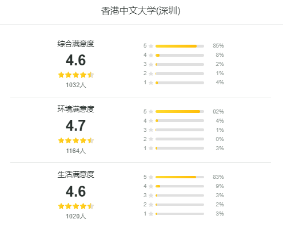Click the 4-star row icon under 综合满意度
The width and height of the screenshot is (283, 227).
point(151,55)
